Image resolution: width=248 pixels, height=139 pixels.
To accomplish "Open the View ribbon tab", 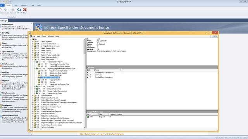I will (32, 5).
